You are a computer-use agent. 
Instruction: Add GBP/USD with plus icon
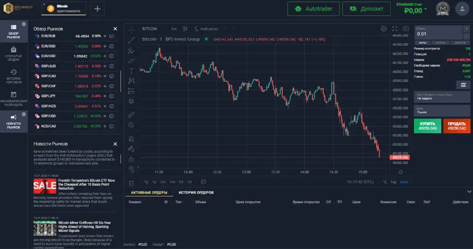pos(105,116)
